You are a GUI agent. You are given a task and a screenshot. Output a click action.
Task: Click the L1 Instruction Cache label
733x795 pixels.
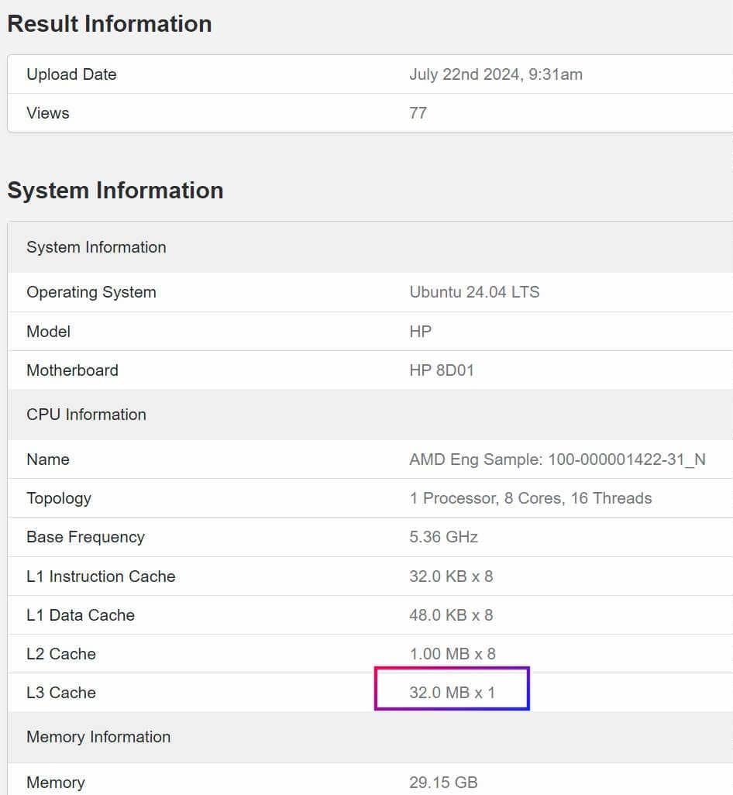click(101, 576)
